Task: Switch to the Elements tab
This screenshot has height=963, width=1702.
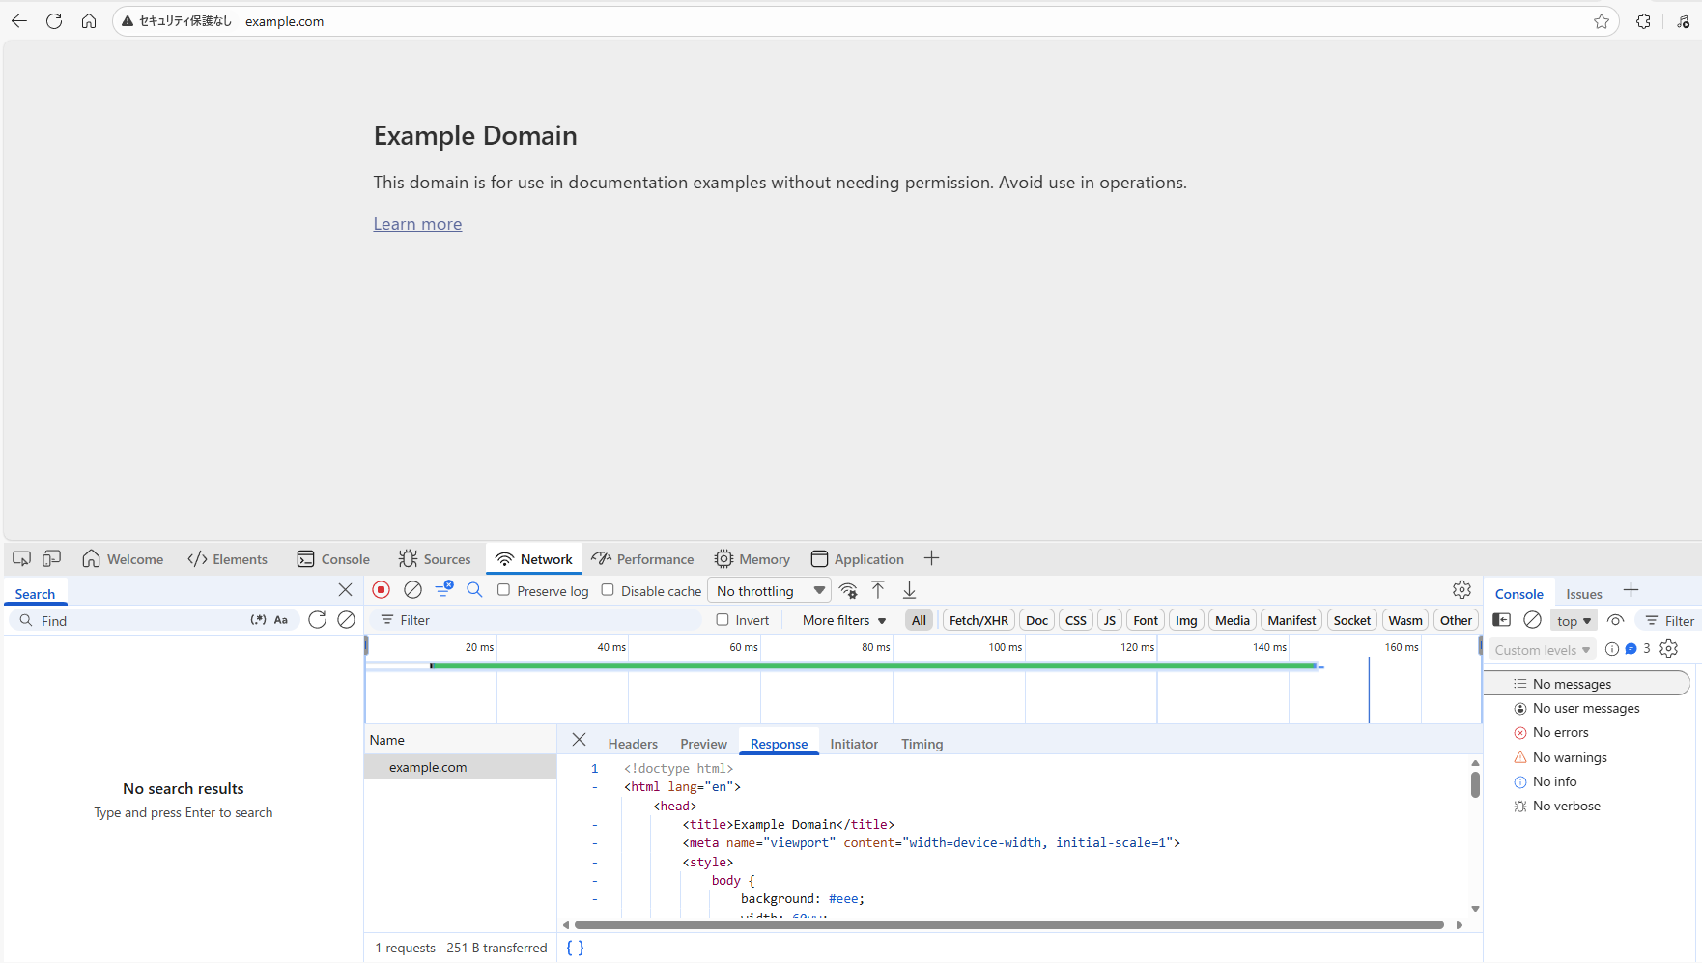Action: pos(228,559)
